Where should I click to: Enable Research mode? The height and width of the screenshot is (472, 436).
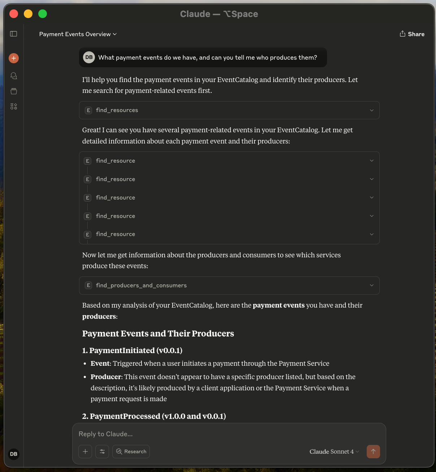pyautogui.click(x=131, y=451)
